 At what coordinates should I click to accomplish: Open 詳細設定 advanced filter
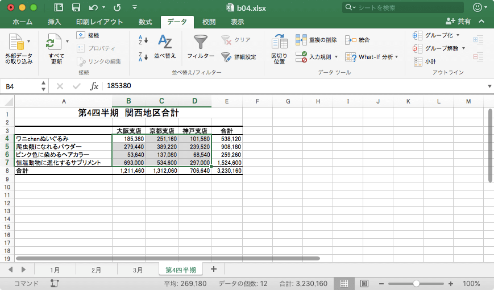[x=239, y=57]
